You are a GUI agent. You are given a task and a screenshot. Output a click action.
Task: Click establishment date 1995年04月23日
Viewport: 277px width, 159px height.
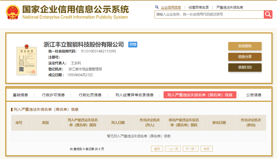[80, 75]
